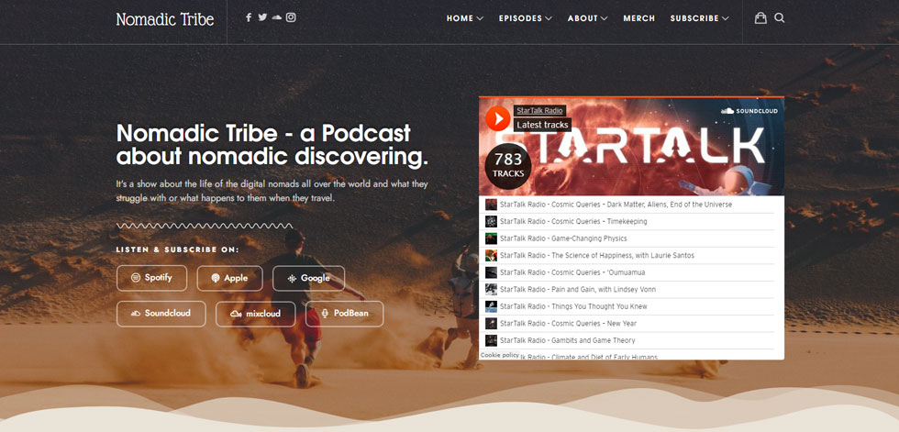Viewport: 899px width, 432px height.
Task: Click thumbnail of Things You Thought You Knew track
Action: point(491,306)
